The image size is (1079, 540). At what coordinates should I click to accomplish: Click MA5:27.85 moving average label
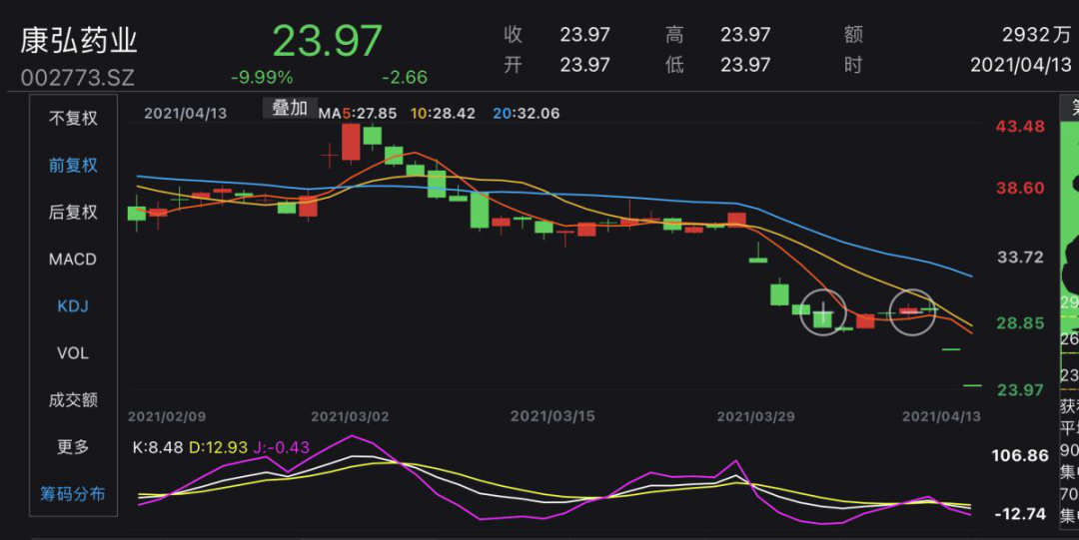(x=357, y=114)
